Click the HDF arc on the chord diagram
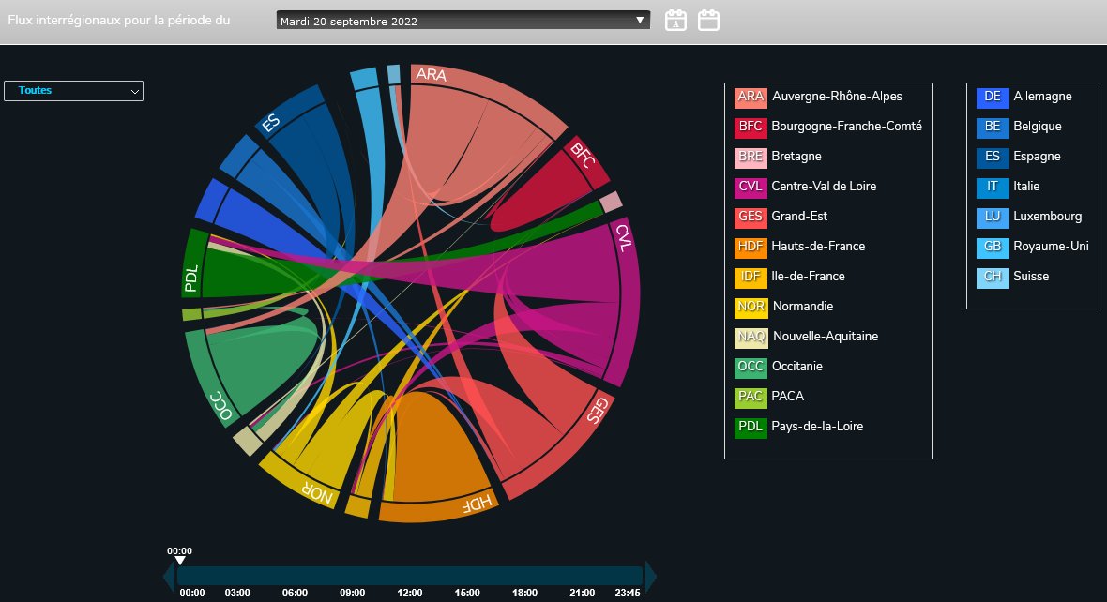The height and width of the screenshot is (602, 1107). (438, 510)
